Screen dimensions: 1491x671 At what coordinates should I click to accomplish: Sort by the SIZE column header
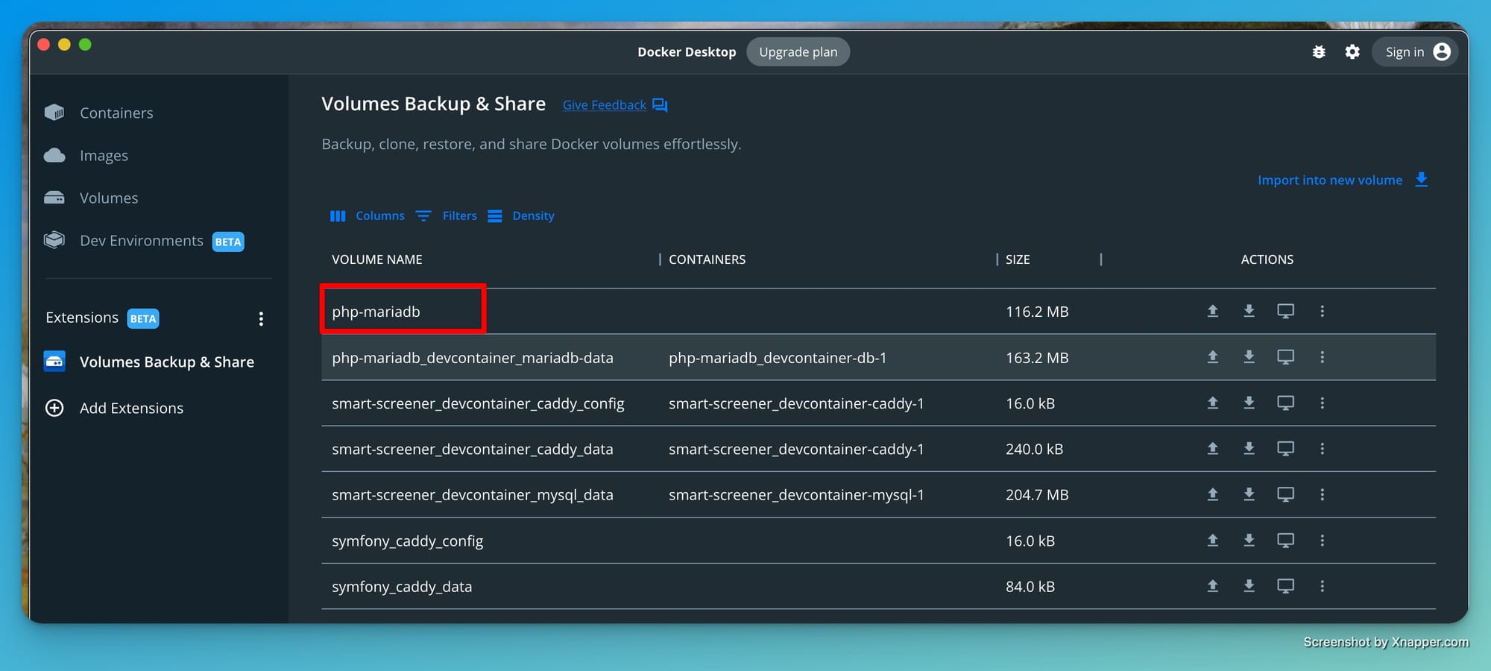tap(1018, 259)
